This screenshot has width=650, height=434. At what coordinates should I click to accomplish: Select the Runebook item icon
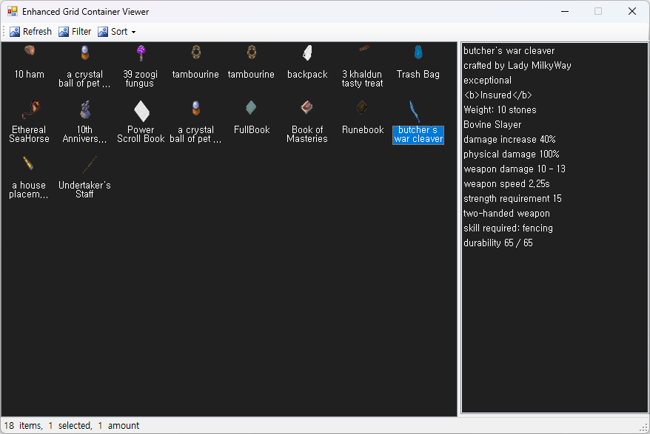pos(362,107)
